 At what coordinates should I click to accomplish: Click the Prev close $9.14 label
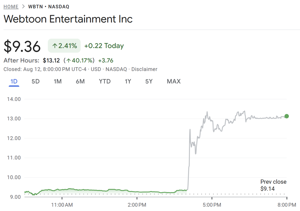tap(273, 185)
